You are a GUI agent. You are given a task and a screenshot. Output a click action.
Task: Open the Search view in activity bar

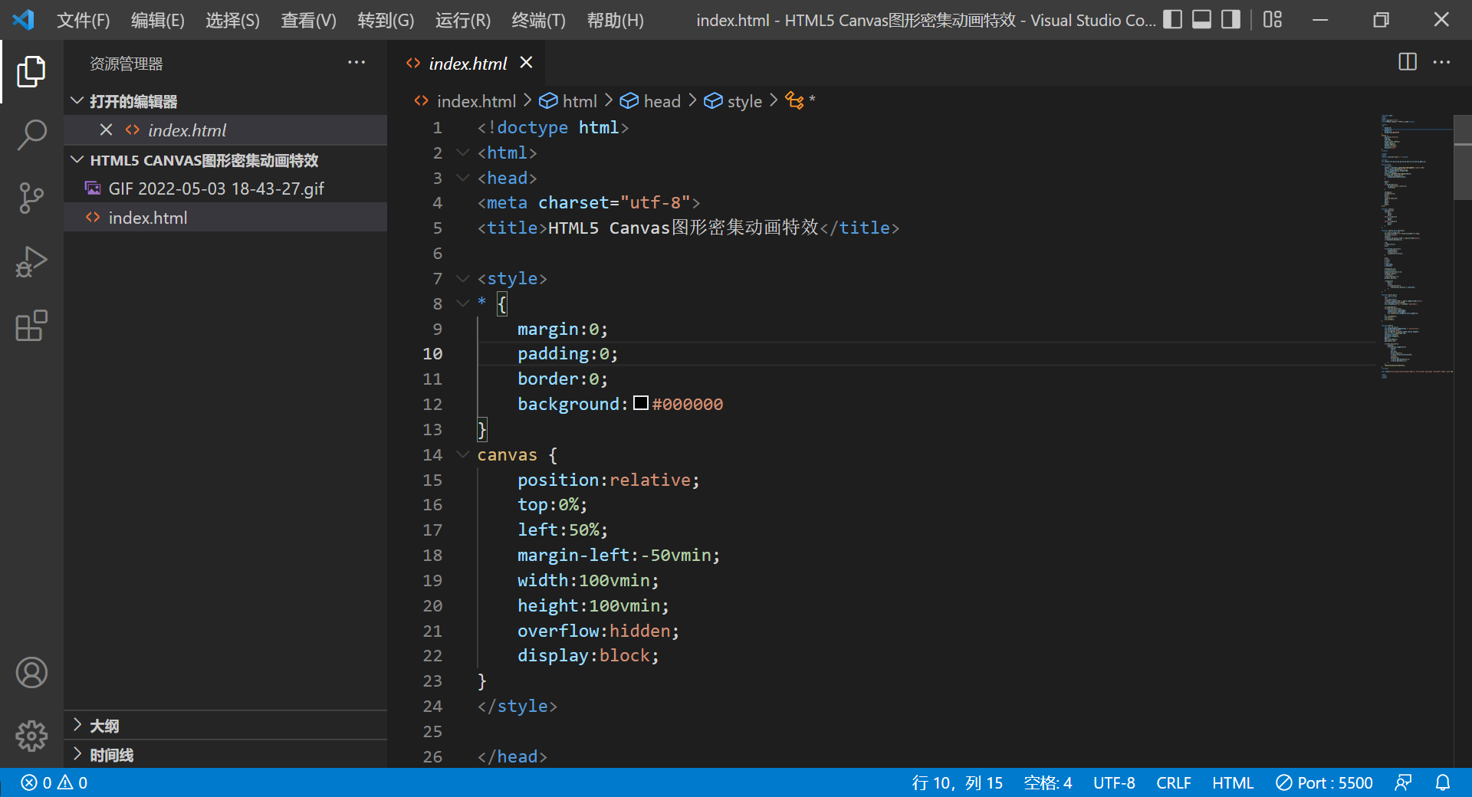(x=31, y=135)
